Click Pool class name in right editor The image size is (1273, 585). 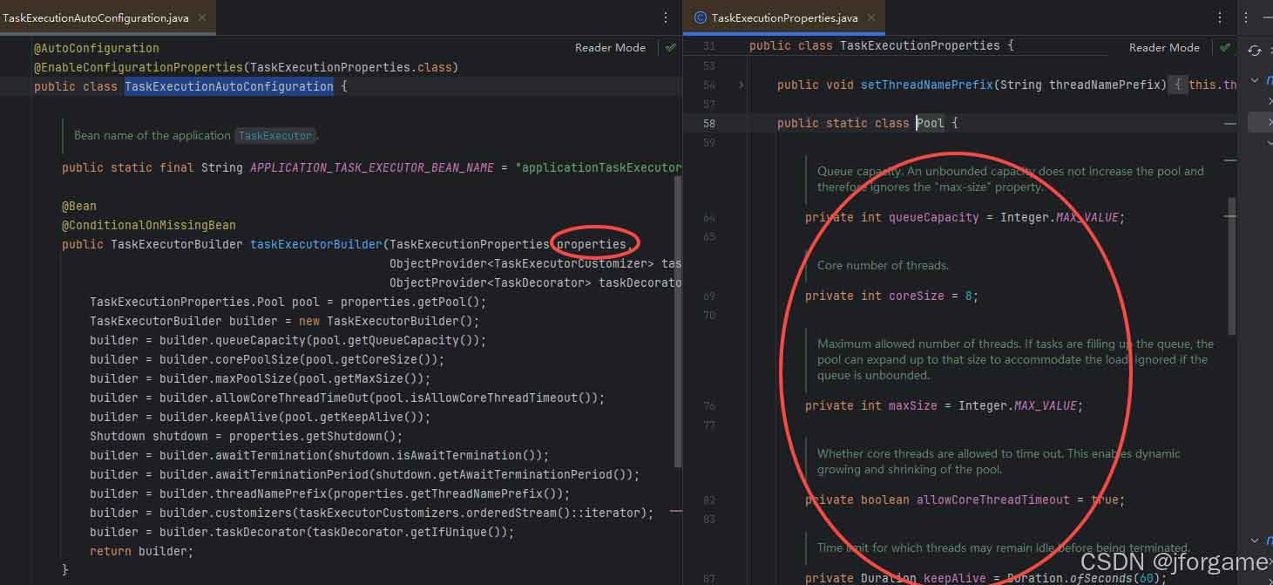coord(931,124)
